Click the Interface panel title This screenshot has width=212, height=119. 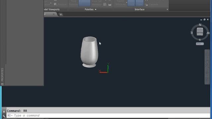coord(139,9)
